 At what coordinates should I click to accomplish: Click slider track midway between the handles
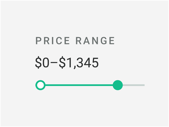pyautogui.click(x=79, y=85)
